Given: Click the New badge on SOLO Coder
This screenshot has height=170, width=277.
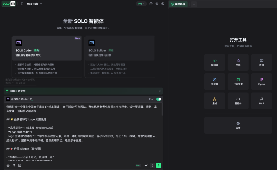Looking at the screenshot, I should 78,38.
